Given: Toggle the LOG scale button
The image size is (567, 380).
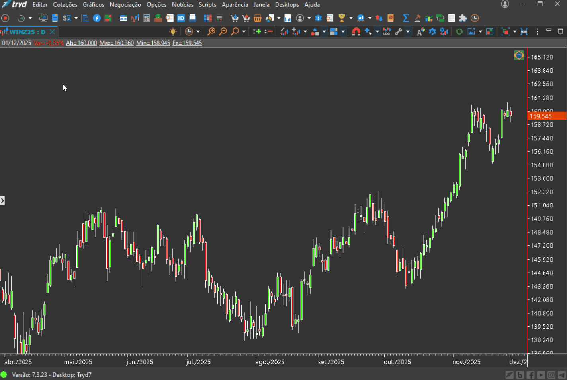Looking at the screenshot, I should (x=387, y=31).
